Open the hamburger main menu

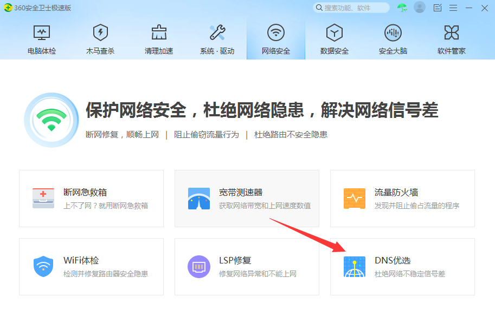pyautogui.click(x=453, y=8)
